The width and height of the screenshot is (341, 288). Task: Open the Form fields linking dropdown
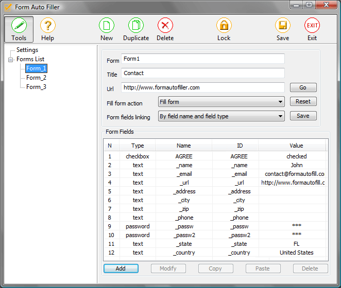(221, 116)
